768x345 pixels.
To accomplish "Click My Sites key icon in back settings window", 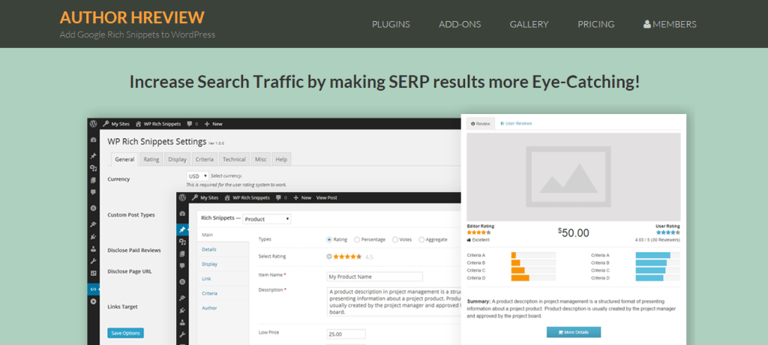I will point(106,124).
